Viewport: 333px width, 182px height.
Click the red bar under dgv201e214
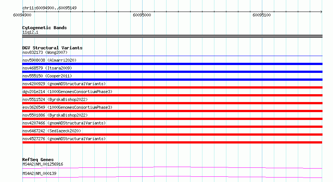click(x=172, y=95)
